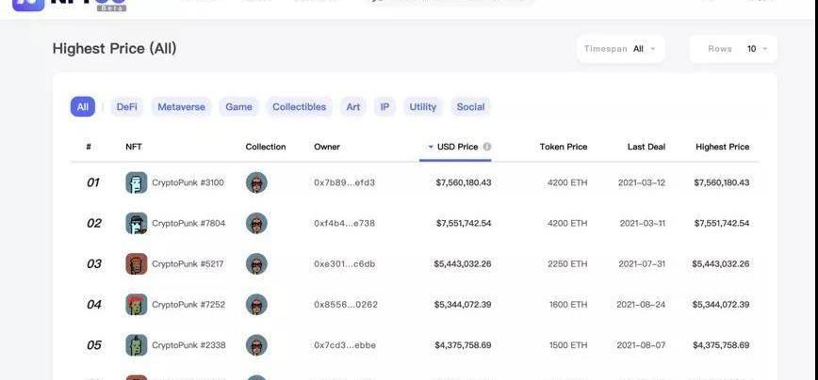Filter by Metaverse category
The height and width of the screenshot is (380, 818).
click(x=181, y=107)
